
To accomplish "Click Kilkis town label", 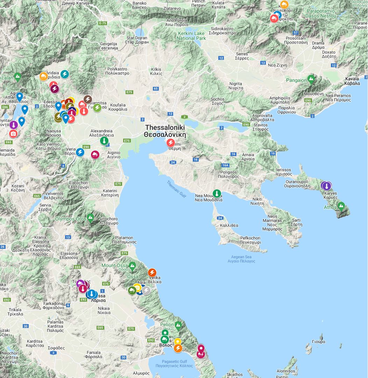I will point(156,71).
